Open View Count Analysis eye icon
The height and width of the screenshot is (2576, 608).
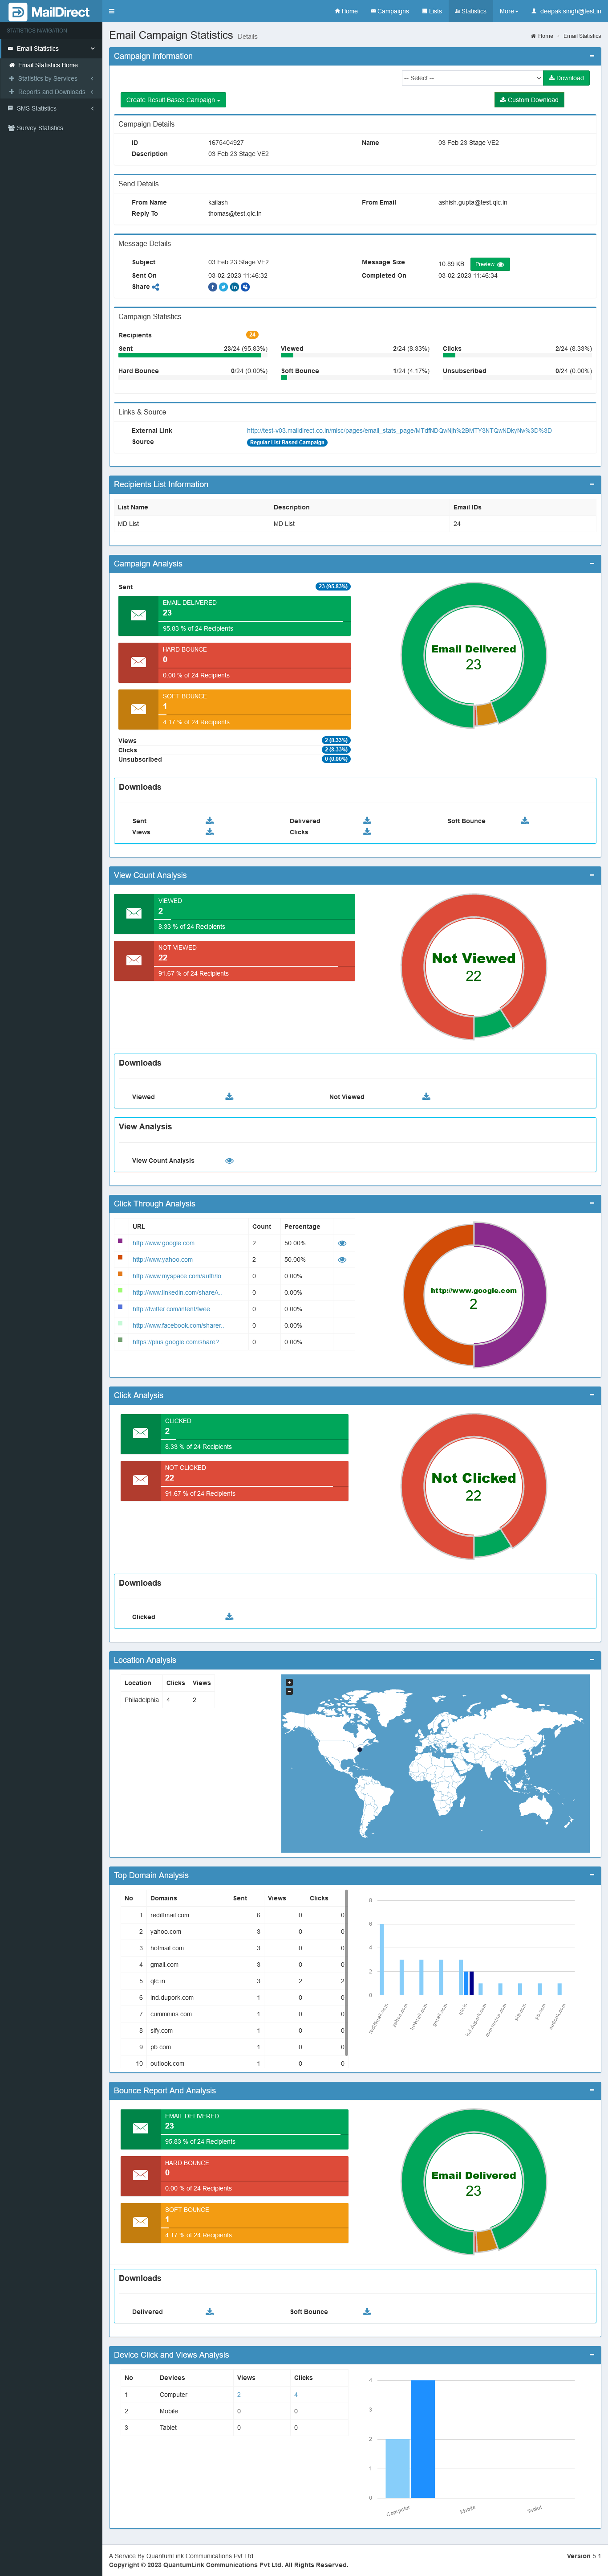coord(230,1161)
